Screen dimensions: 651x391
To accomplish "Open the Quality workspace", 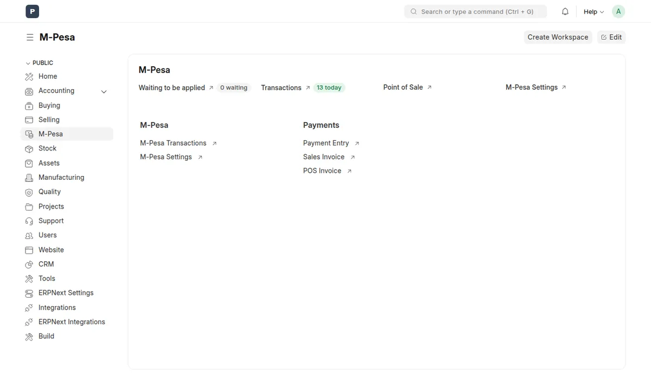I will coord(49,192).
